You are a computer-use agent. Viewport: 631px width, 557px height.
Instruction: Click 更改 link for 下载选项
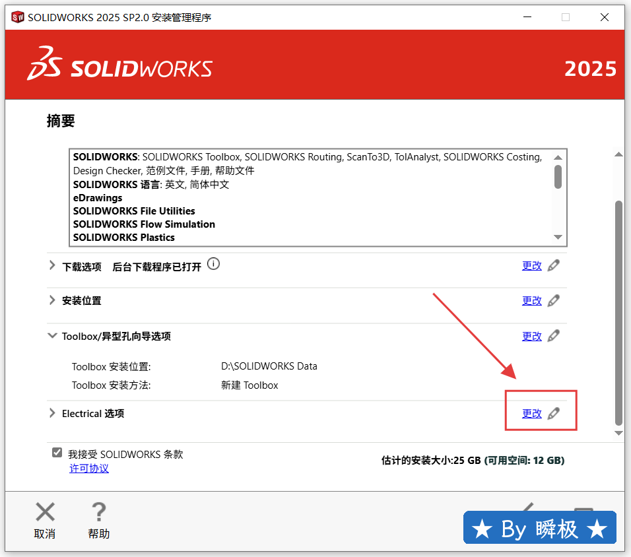tap(531, 265)
